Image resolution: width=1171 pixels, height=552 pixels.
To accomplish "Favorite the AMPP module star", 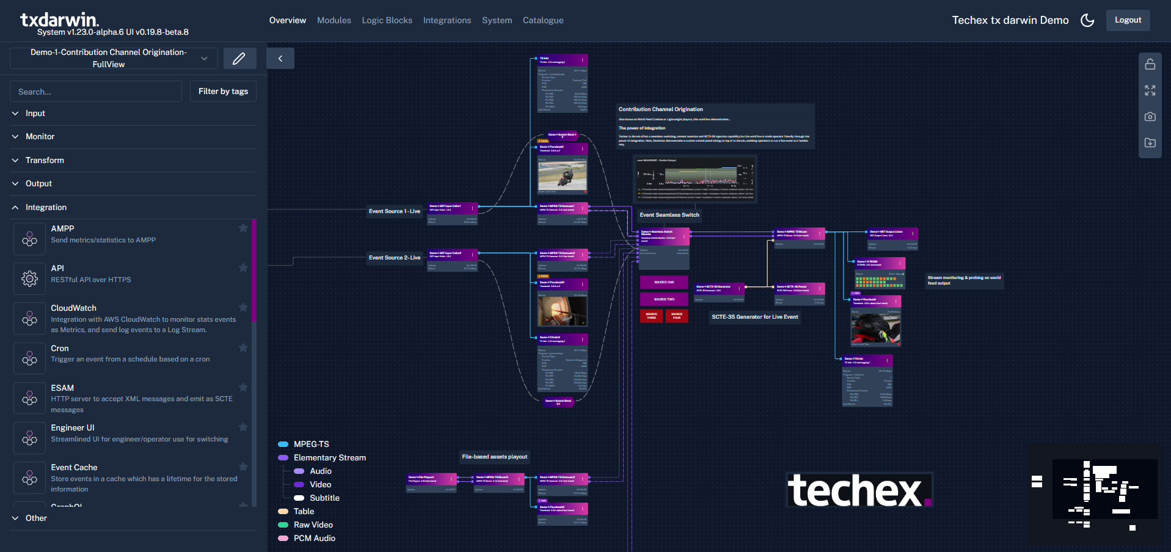I will click(x=243, y=228).
